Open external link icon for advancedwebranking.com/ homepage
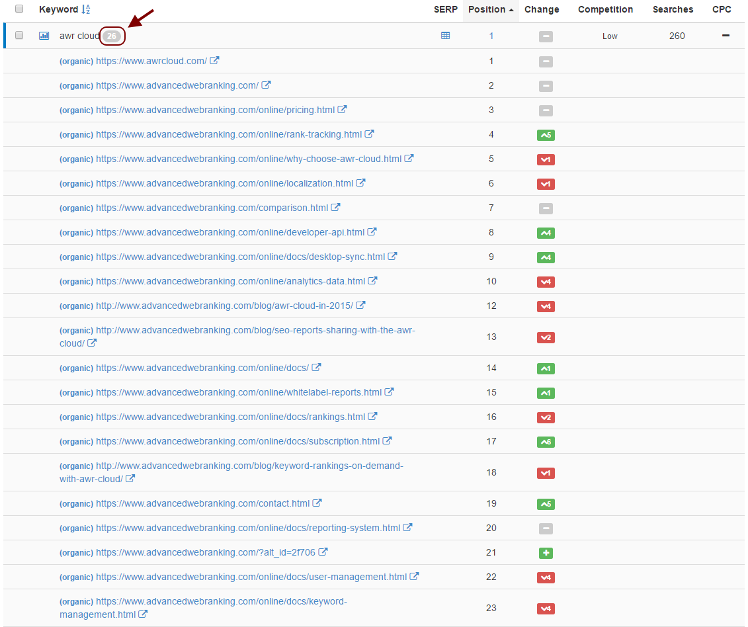The image size is (748, 627). click(x=266, y=85)
